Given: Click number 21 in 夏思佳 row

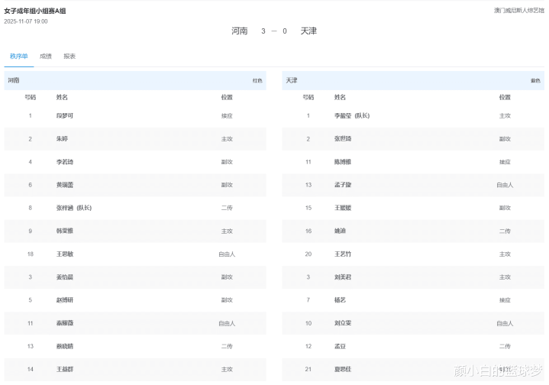Looking at the screenshot, I should (308, 369).
